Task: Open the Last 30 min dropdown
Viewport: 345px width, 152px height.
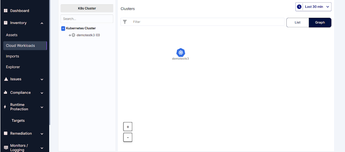Action: pyautogui.click(x=313, y=7)
